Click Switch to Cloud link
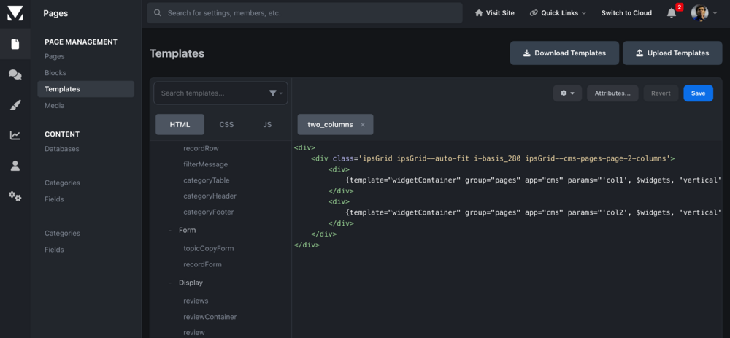The height and width of the screenshot is (338, 730). point(626,13)
